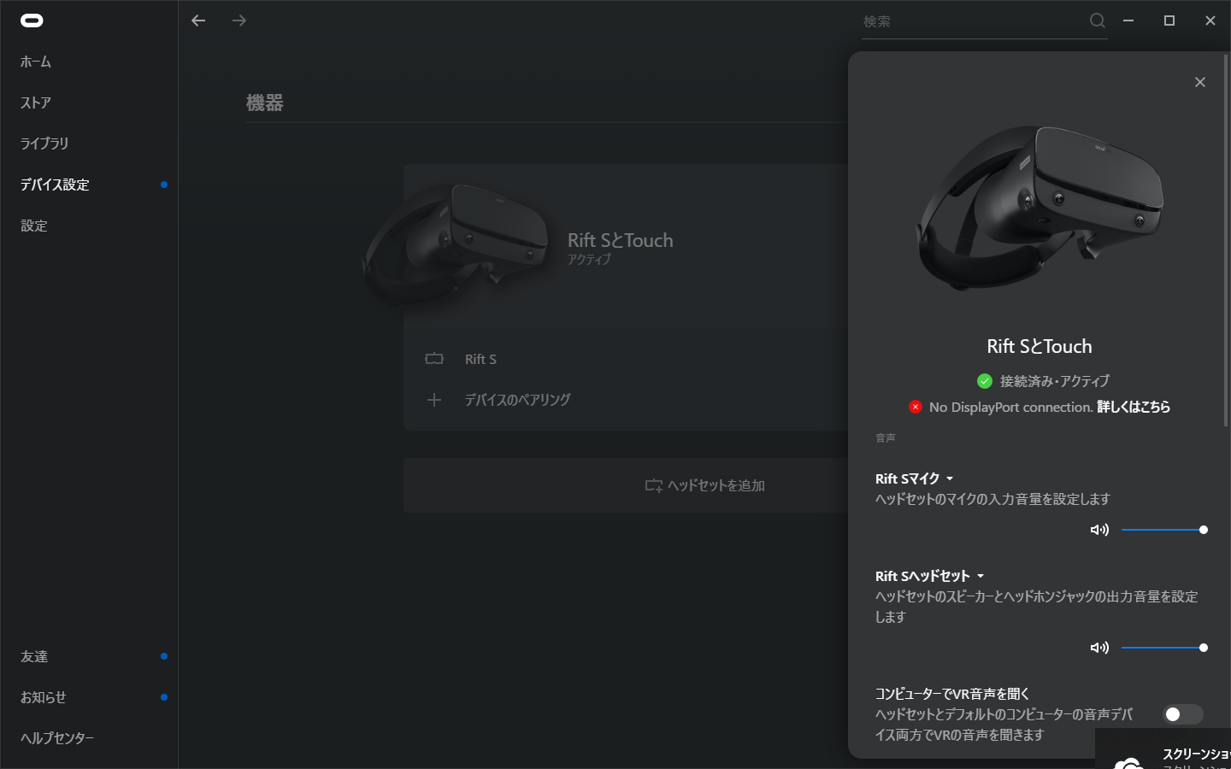Viewport: 1231px width, 769px height.
Task: Click the Oculus logo at top left
Action: pyautogui.click(x=31, y=21)
